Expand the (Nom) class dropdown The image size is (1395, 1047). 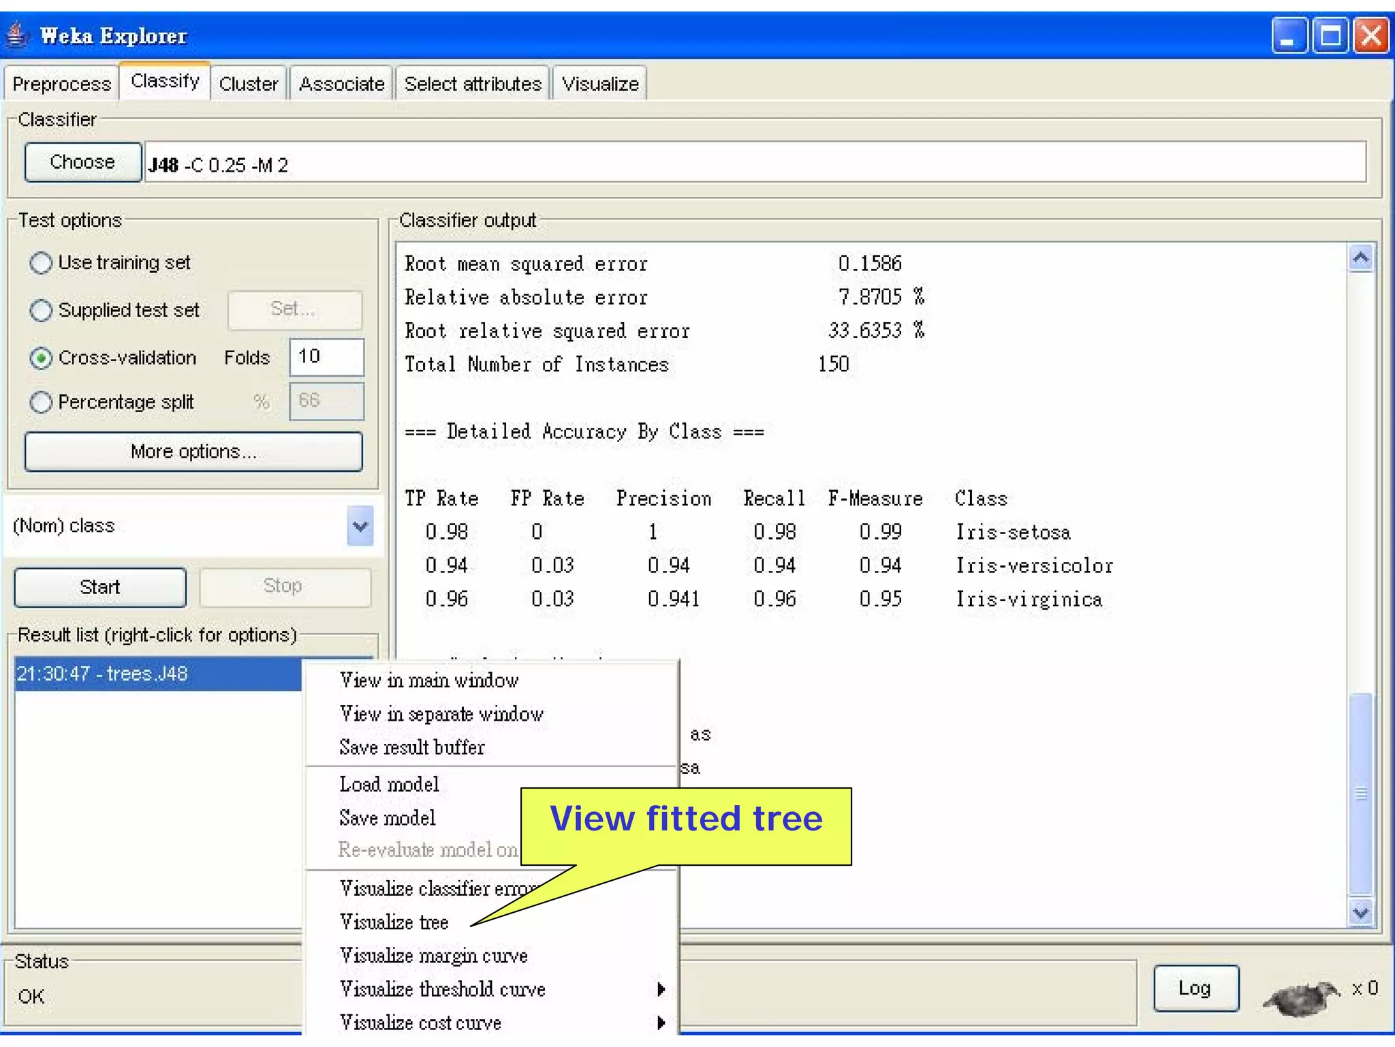360,526
